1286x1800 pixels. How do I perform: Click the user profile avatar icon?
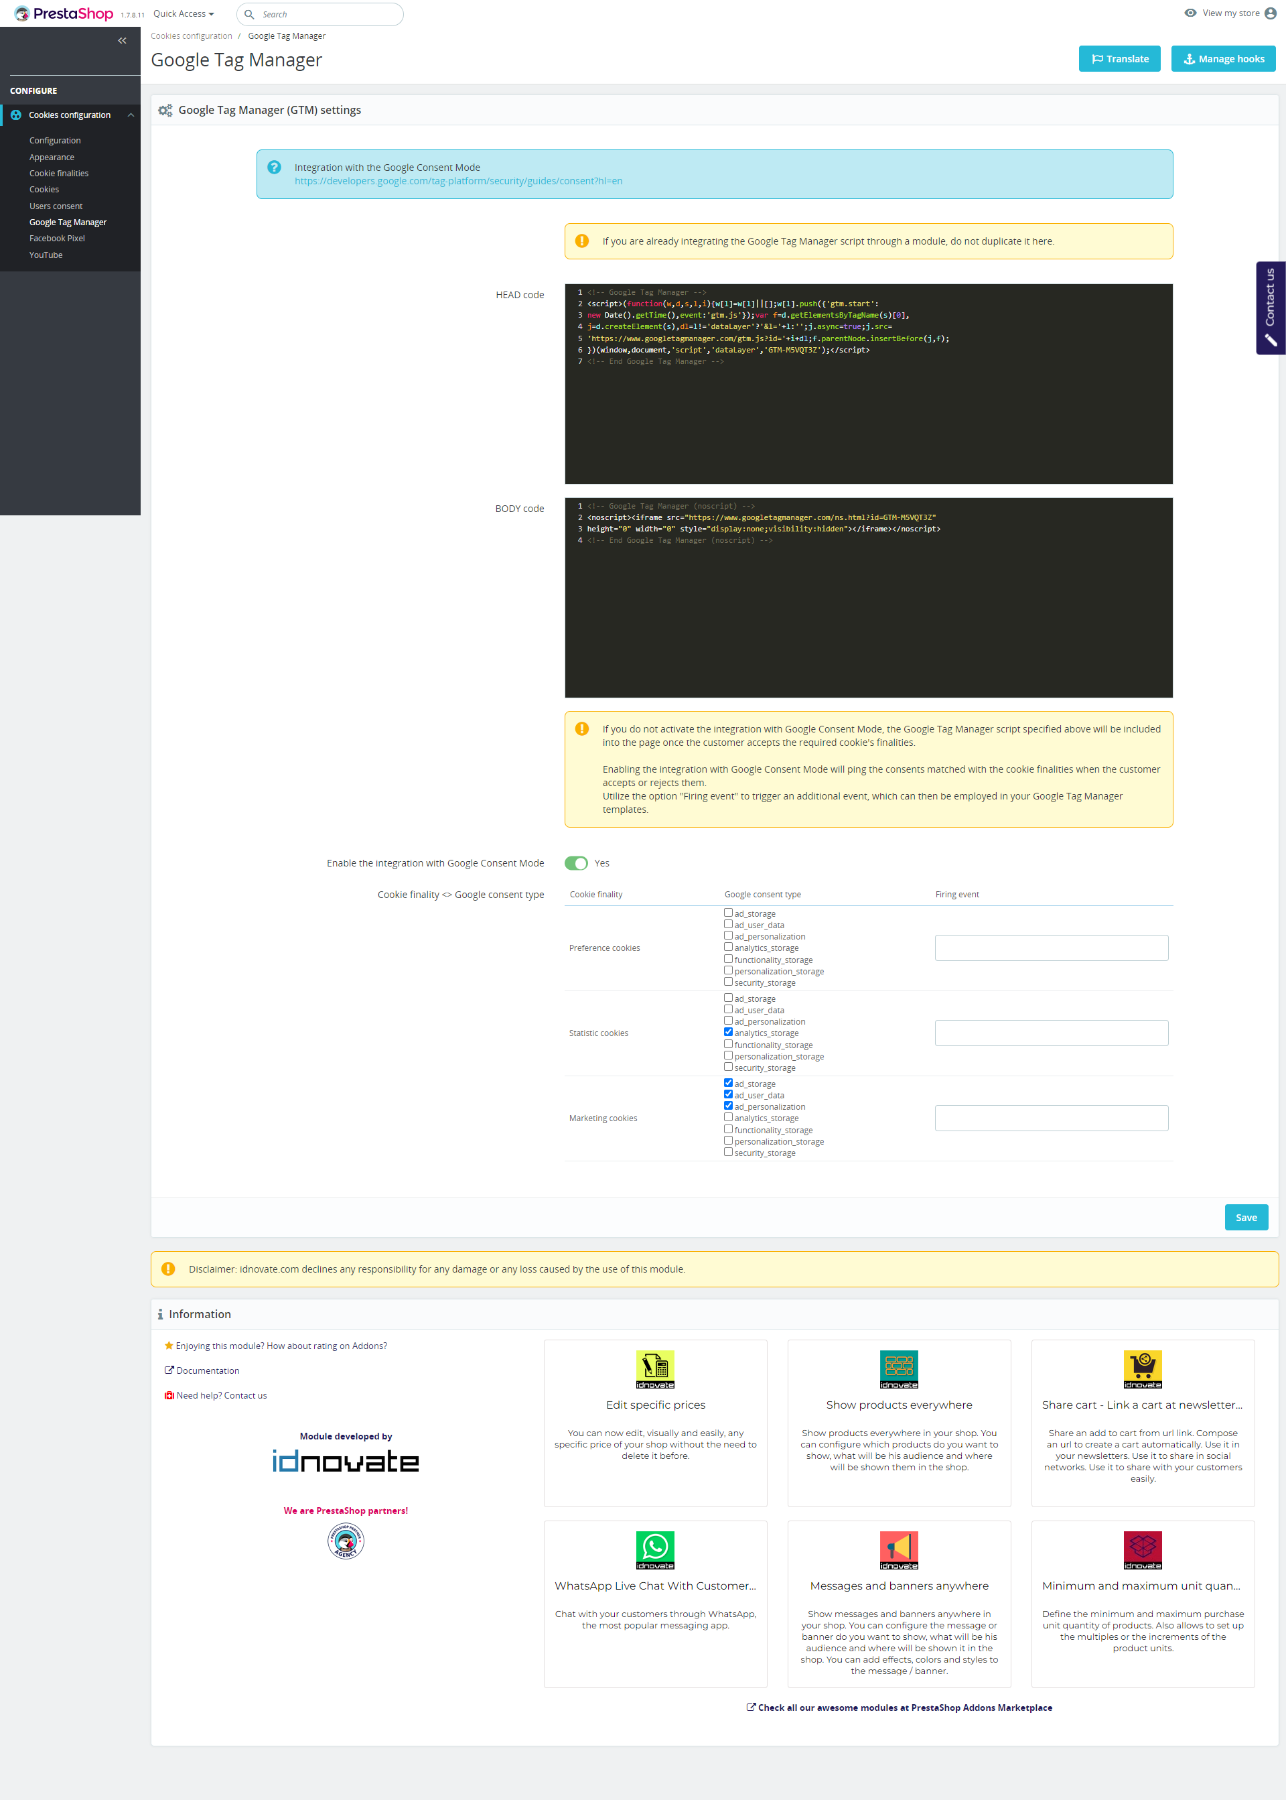point(1270,13)
